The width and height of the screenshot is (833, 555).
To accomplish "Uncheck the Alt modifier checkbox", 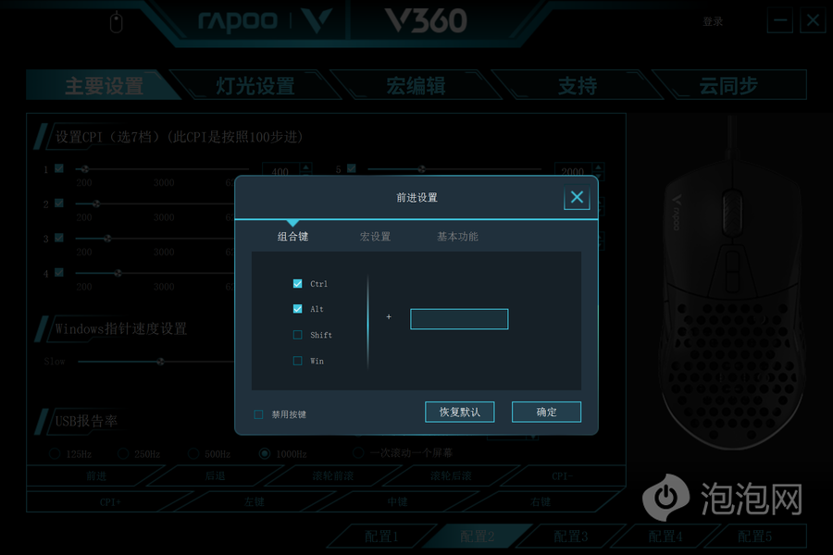I will pos(297,309).
